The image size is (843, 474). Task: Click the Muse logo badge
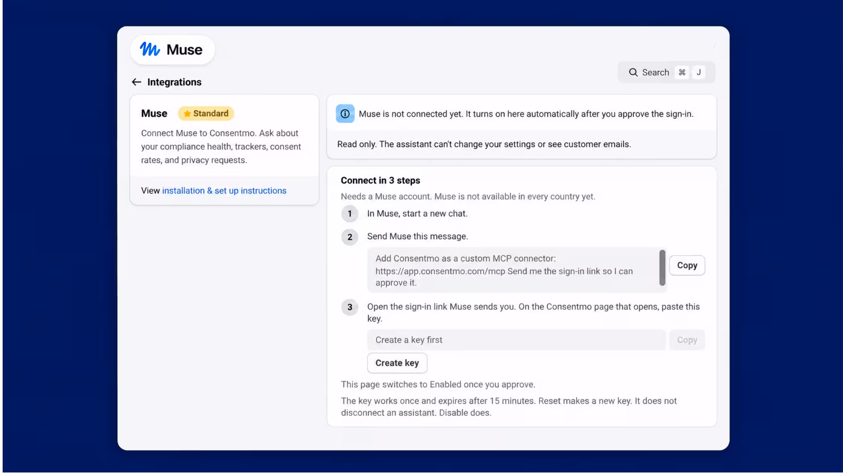point(172,50)
